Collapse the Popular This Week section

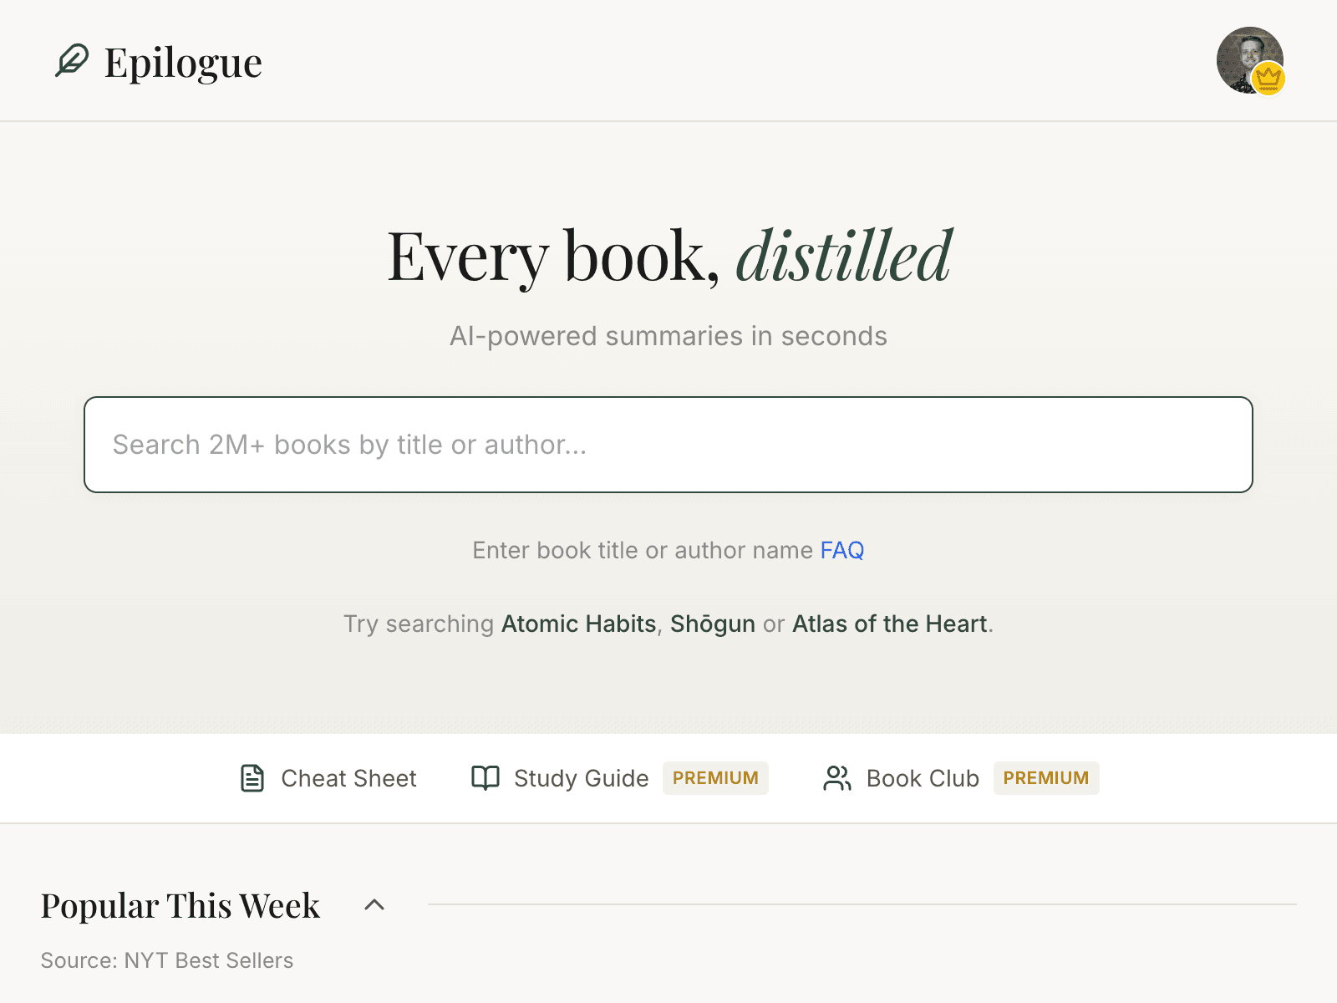coord(374,905)
